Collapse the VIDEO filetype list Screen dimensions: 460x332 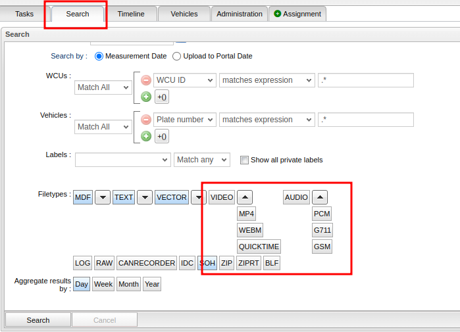point(244,197)
